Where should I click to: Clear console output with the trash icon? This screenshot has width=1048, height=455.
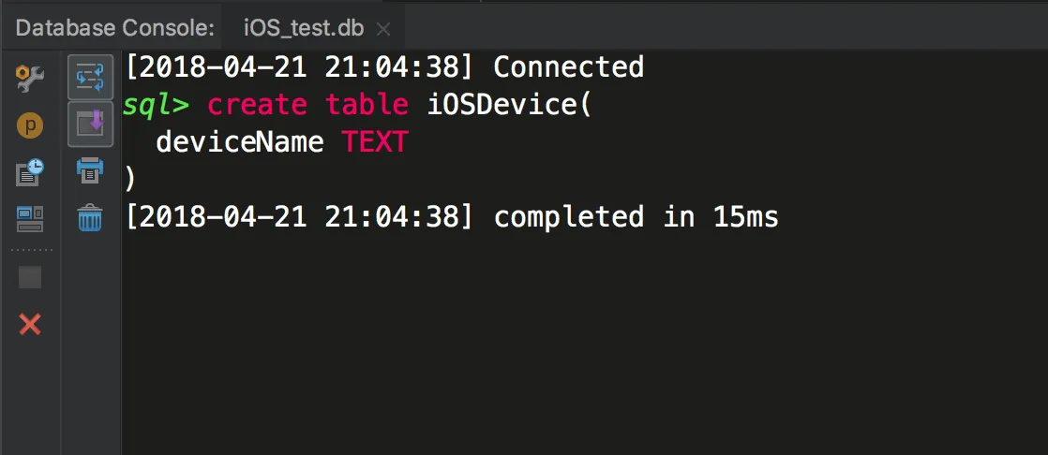pyautogui.click(x=90, y=219)
